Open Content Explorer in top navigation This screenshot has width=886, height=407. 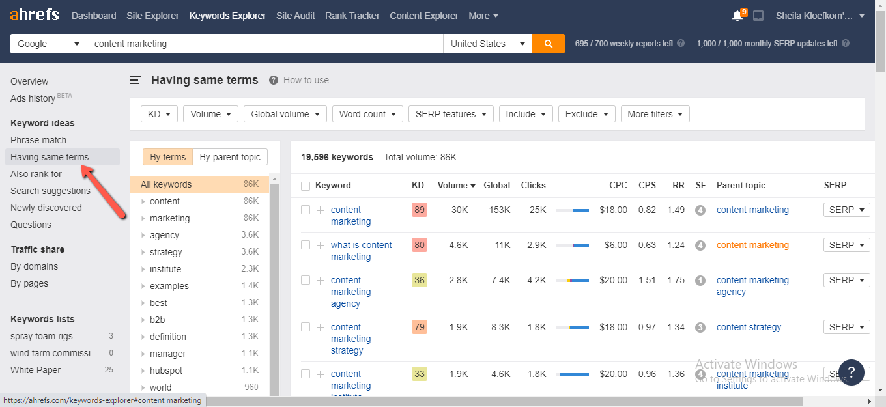point(424,16)
